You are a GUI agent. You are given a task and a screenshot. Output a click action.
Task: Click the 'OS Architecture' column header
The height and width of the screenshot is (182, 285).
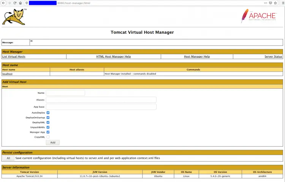point(262,172)
